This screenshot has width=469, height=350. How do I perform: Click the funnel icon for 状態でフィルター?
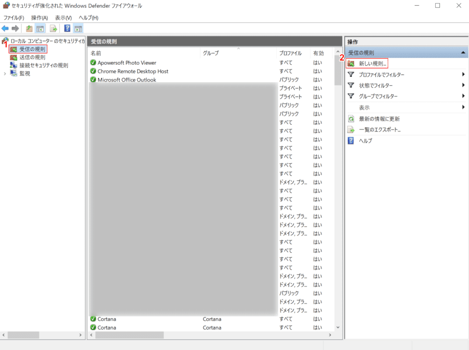point(351,85)
